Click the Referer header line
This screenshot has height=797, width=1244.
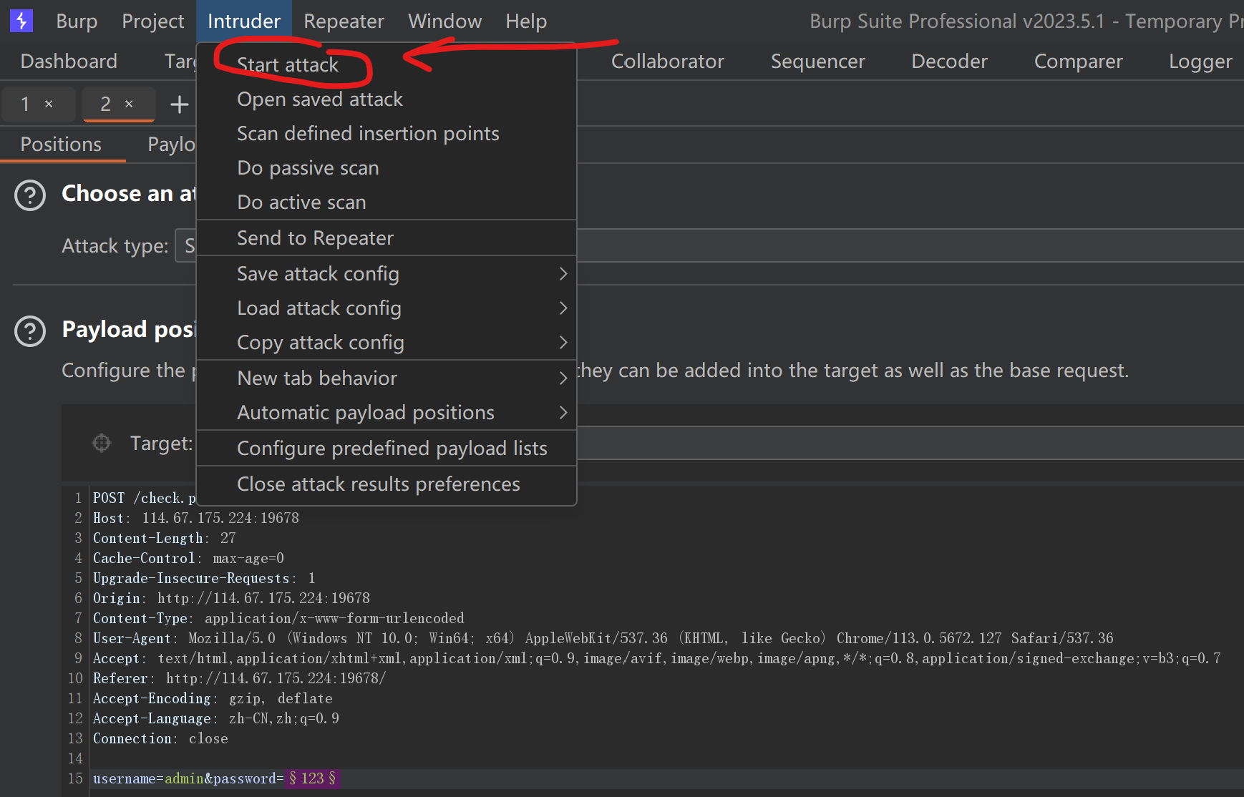239,678
